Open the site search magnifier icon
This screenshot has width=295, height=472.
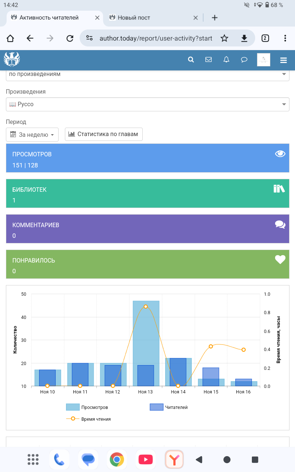pyautogui.click(x=191, y=60)
